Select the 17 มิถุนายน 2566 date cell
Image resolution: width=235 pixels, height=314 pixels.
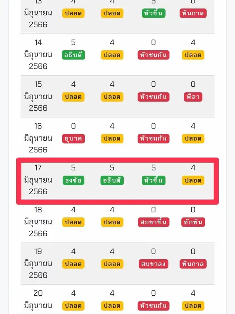coord(38,180)
